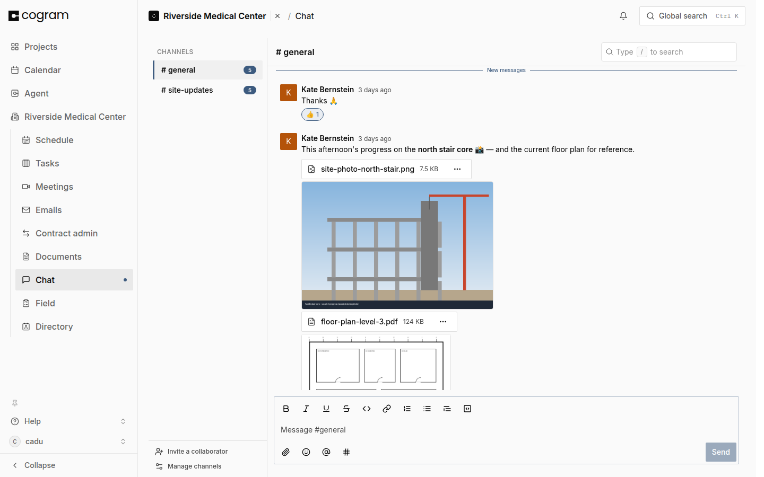Toggle italic formatting in message editor

tap(306, 409)
